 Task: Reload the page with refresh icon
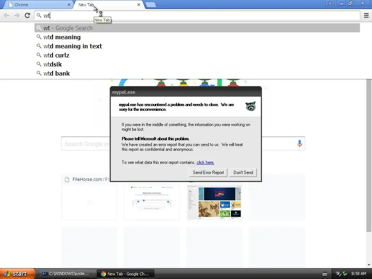point(27,15)
